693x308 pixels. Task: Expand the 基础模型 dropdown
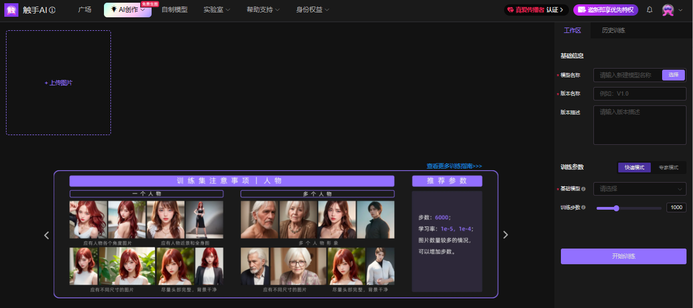(639, 189)
